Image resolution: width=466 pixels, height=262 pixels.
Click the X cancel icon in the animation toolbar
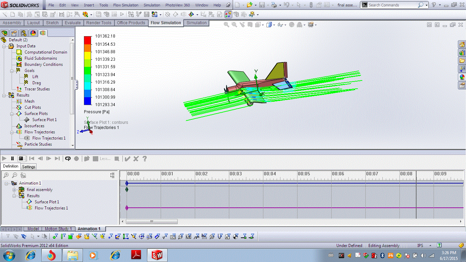click(x=136, y=159)
